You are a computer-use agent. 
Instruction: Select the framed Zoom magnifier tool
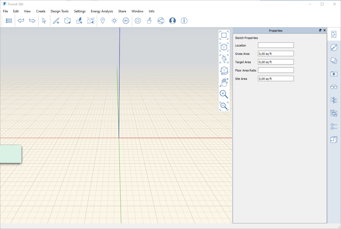(x=224, y=106)
